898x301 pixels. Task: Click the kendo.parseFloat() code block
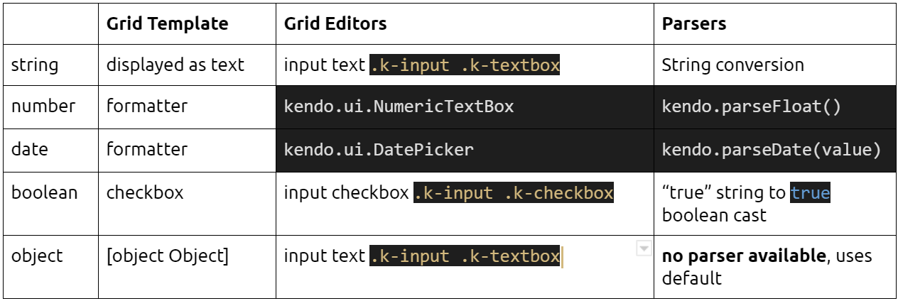click(x=751, y=107)
